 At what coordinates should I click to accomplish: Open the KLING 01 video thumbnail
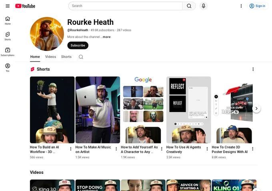pos(234,185)
